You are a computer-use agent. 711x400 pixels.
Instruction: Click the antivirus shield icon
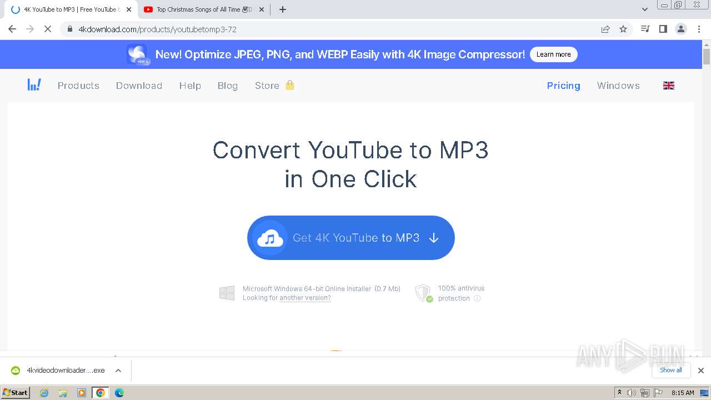click(x=424, y=293)
